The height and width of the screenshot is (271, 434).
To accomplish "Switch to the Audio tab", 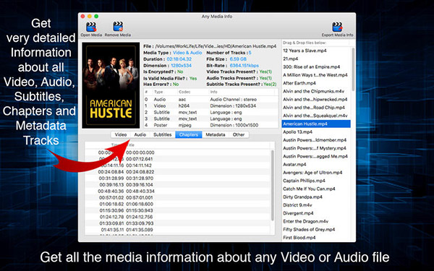I will pos(140,134).
